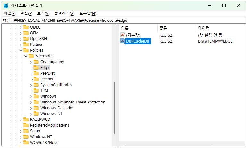Click the tree pane vertical scrollbar thumb
This screenshot has height=148, width=247.
114,108
